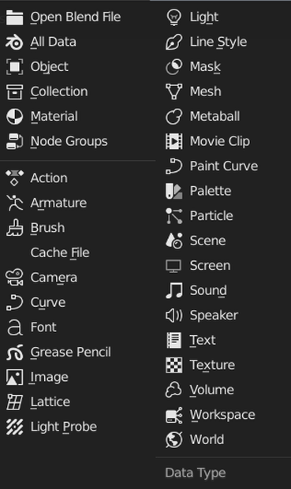Choose the Volume data type
The height and width of the screenshot is (489, 291).
[x=223, y=390]
